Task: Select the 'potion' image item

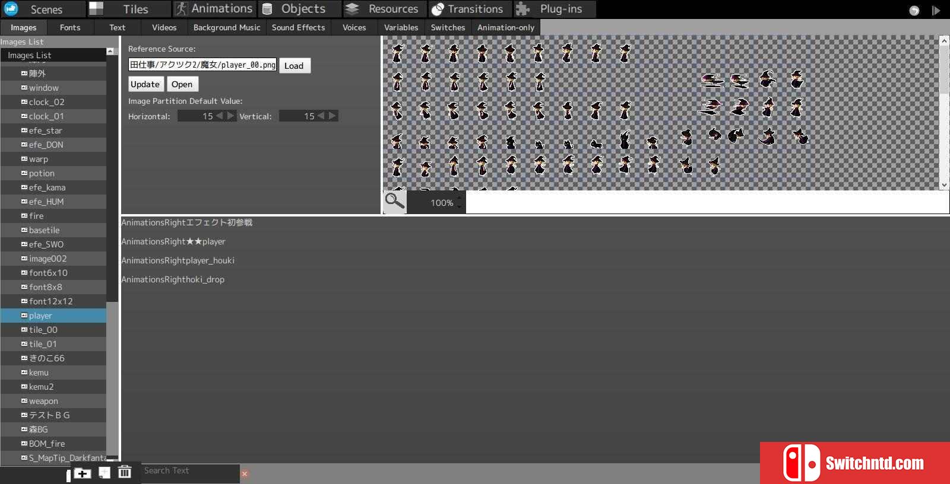Action: tap(53, 173)
